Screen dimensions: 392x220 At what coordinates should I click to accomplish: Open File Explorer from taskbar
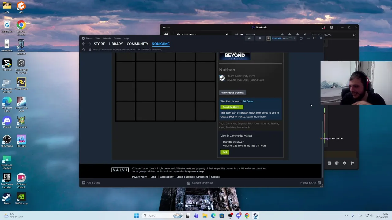point(205,215)
